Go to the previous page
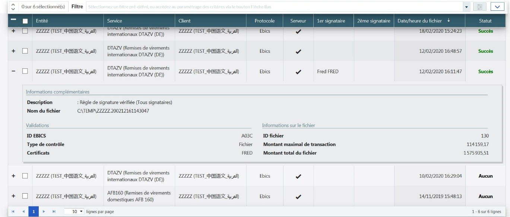This screenshot has height=217, width=510. coord(23,211)
